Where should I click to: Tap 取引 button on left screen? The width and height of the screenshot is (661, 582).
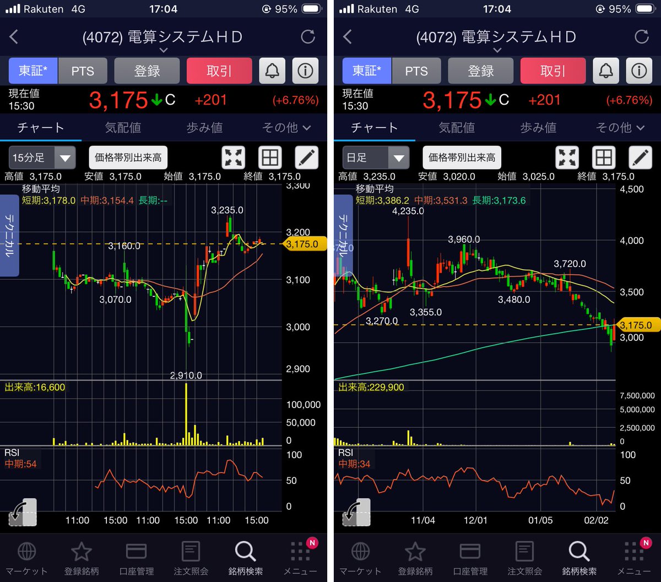click(x=219, y=70)
